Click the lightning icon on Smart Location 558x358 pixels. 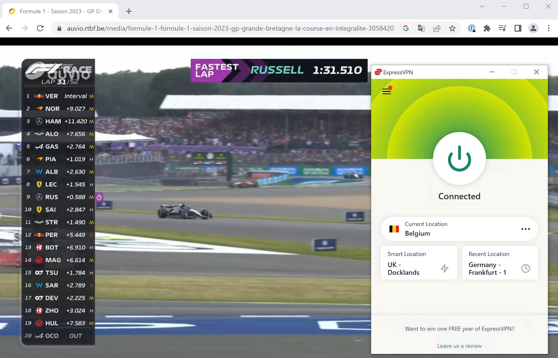(445, 268)
